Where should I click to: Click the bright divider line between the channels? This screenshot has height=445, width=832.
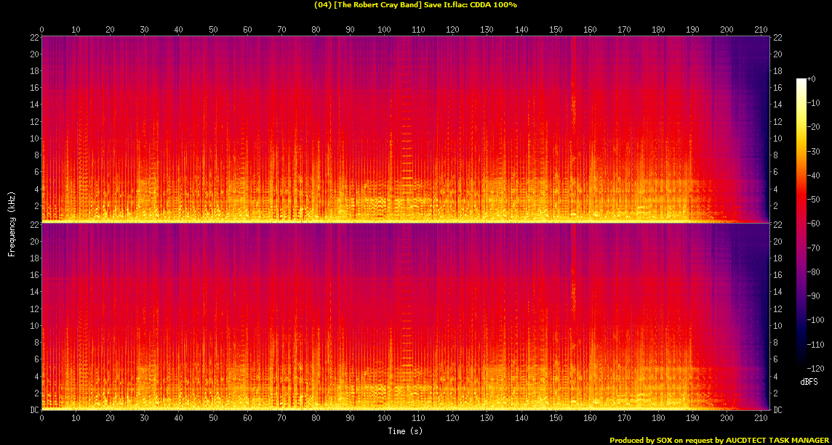[x=364, y=222]
